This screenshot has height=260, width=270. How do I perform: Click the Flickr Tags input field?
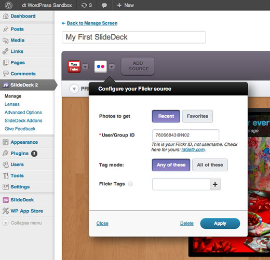point(181,184)
